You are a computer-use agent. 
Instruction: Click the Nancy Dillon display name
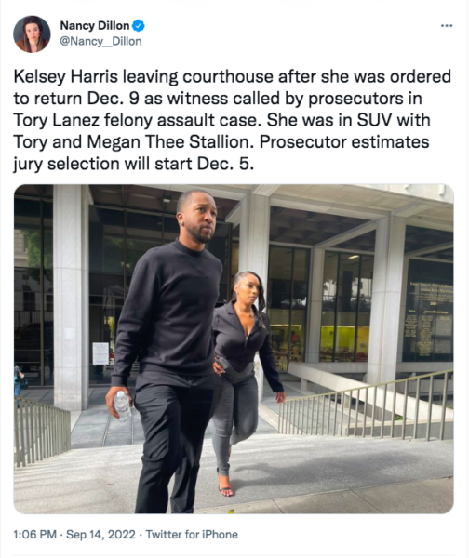click(x=94, y=26)
